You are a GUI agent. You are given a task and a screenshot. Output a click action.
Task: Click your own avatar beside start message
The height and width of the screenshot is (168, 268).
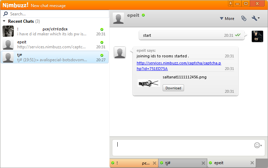257,36
